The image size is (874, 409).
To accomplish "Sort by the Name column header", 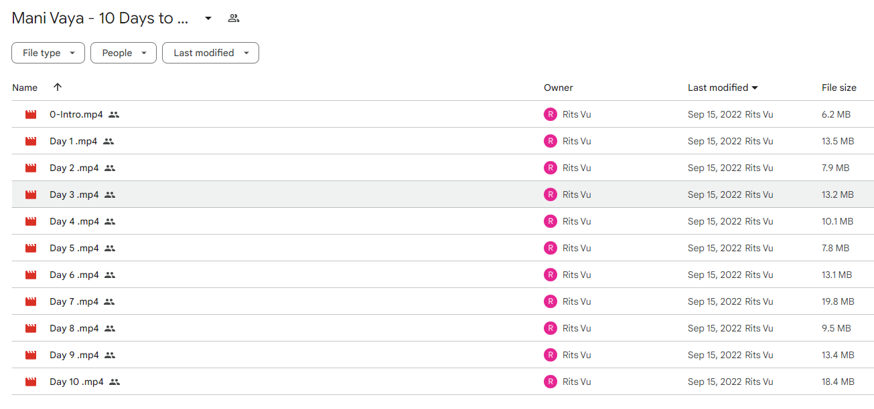I will coord(25,88).
